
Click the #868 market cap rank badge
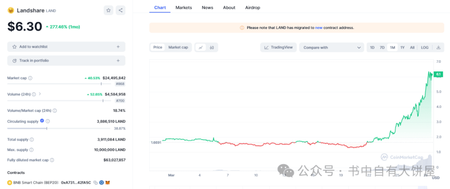pyautogui.click(x=120, y=84)
